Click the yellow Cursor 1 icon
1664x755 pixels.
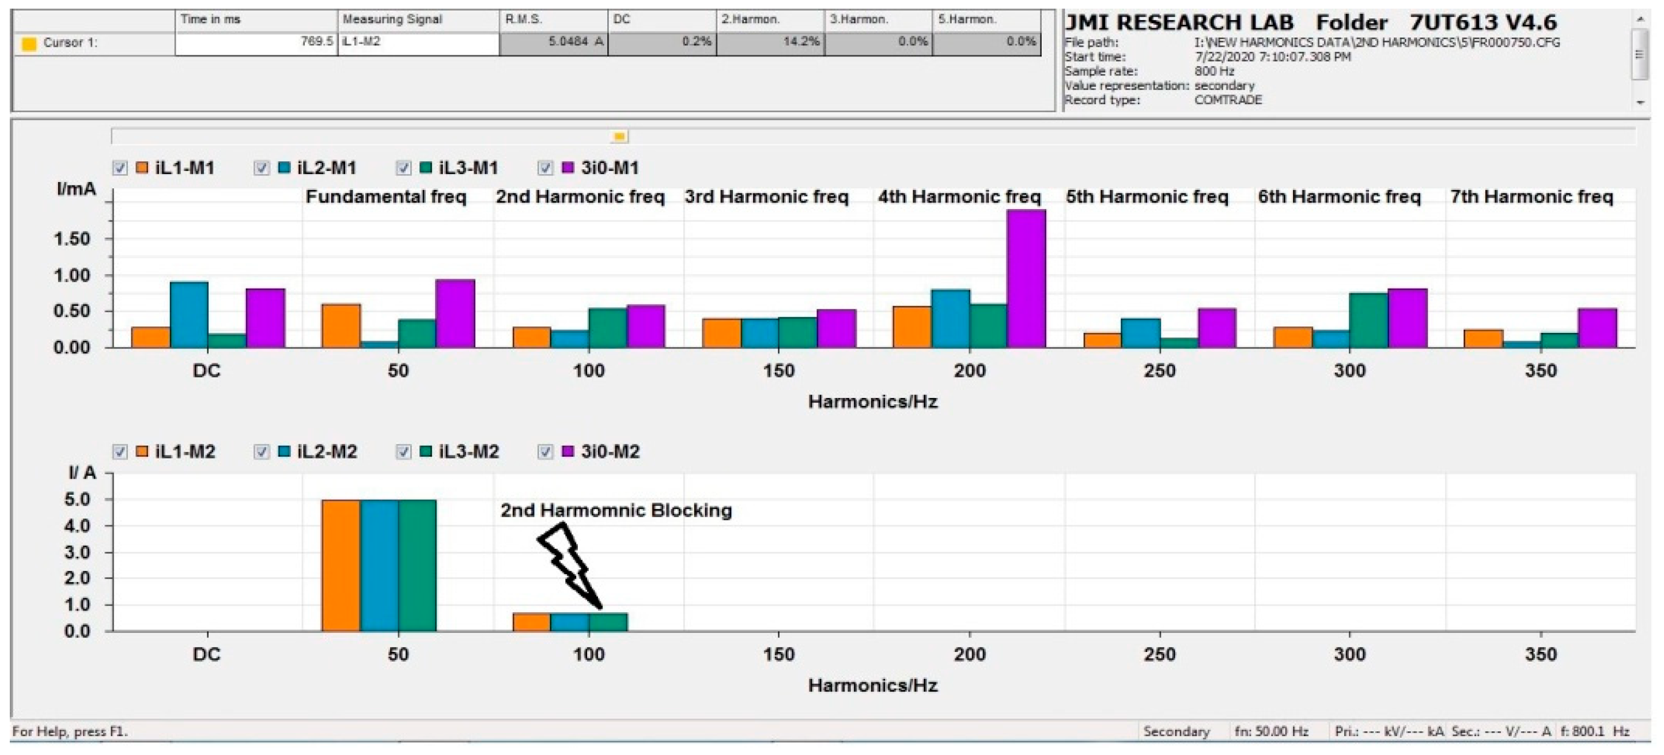pos(29,44)
